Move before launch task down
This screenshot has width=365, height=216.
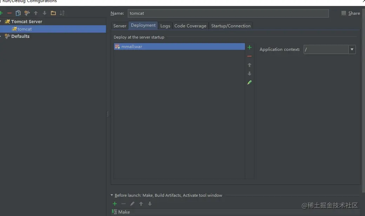[x=150, y=204]
